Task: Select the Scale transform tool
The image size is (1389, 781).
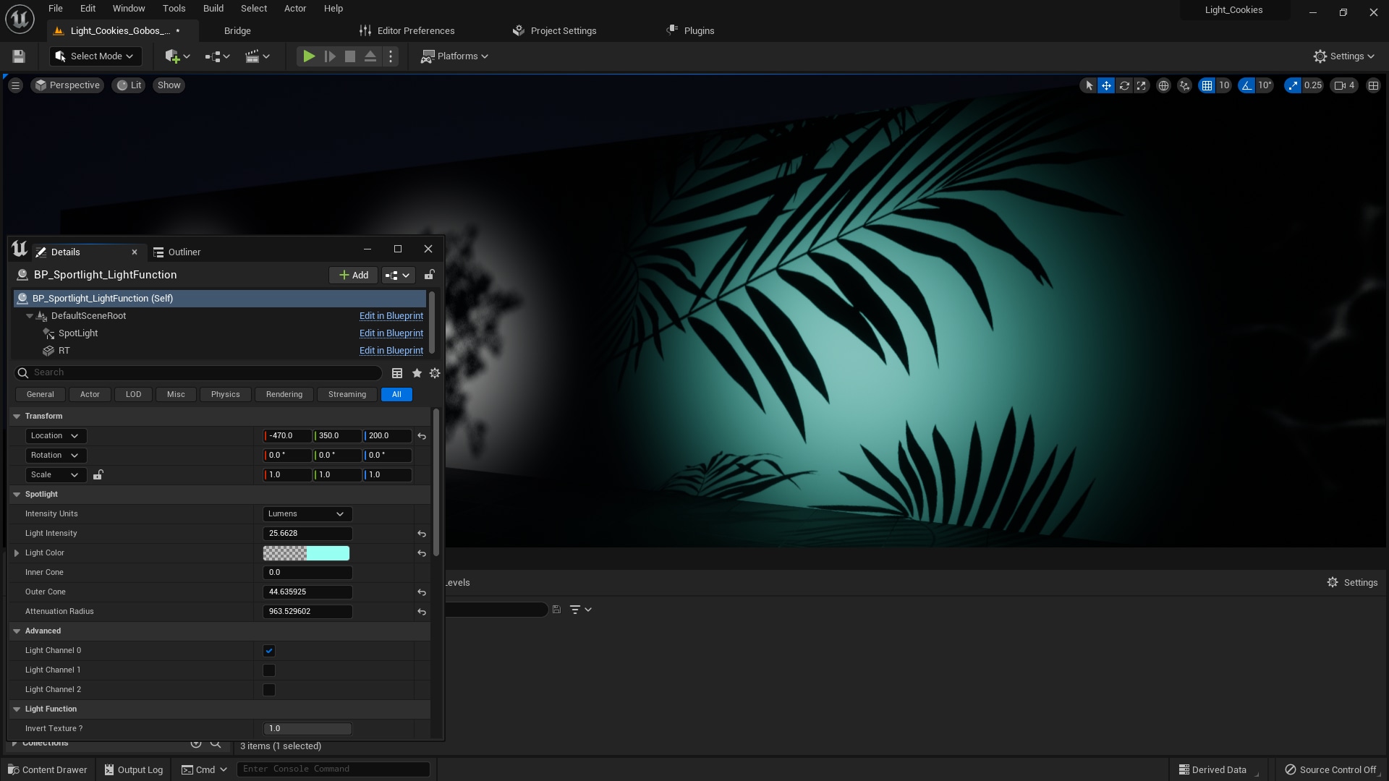Action: 1142,85
